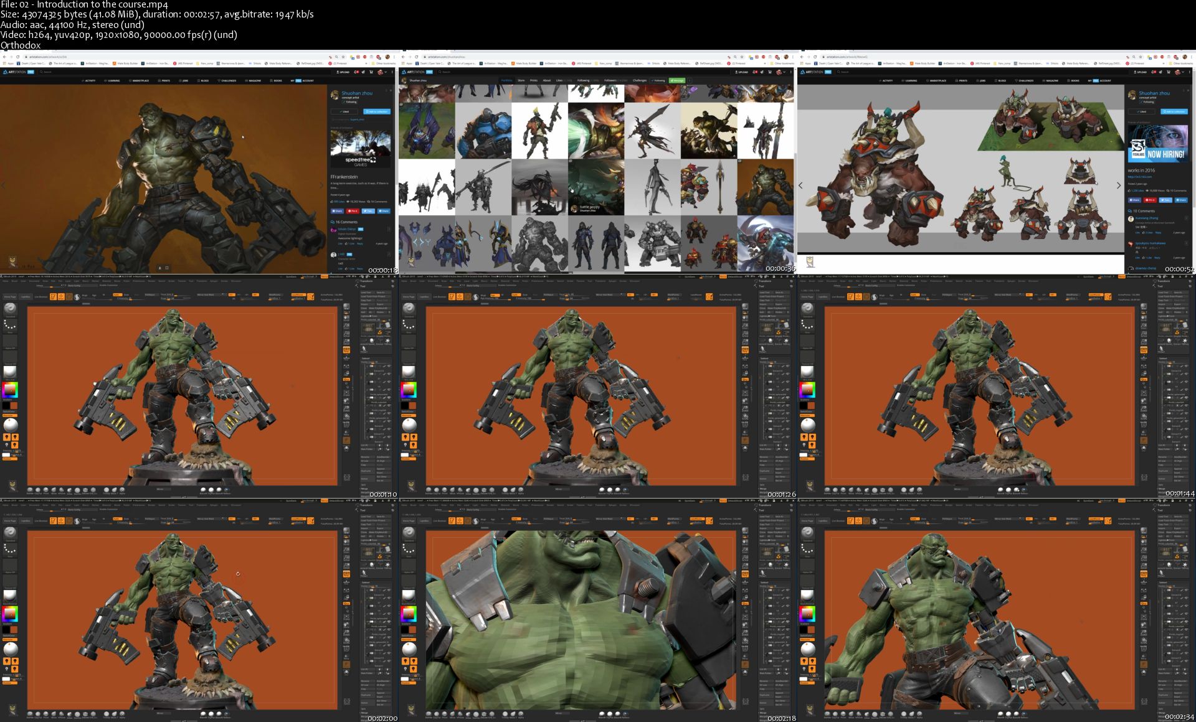Click the yin-yang symmetry icon in 00:01:10 ZBrush frame
This screenshot has height=722, width=1196.
click(77, 297)
